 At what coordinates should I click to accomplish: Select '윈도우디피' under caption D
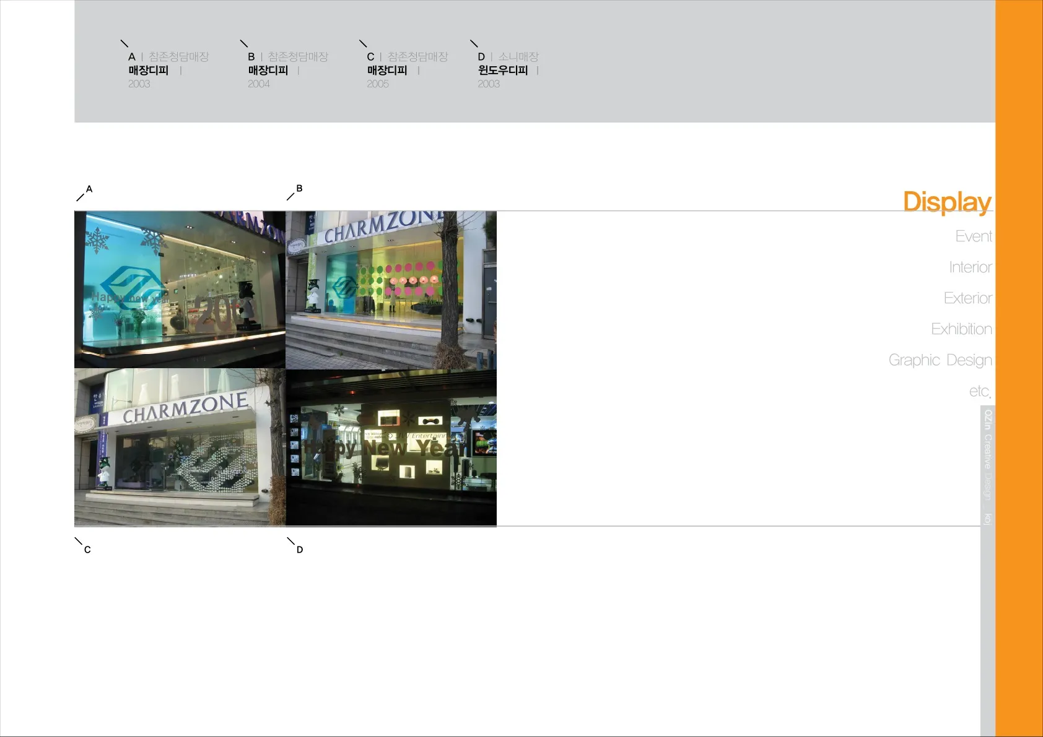click(503, 71)
